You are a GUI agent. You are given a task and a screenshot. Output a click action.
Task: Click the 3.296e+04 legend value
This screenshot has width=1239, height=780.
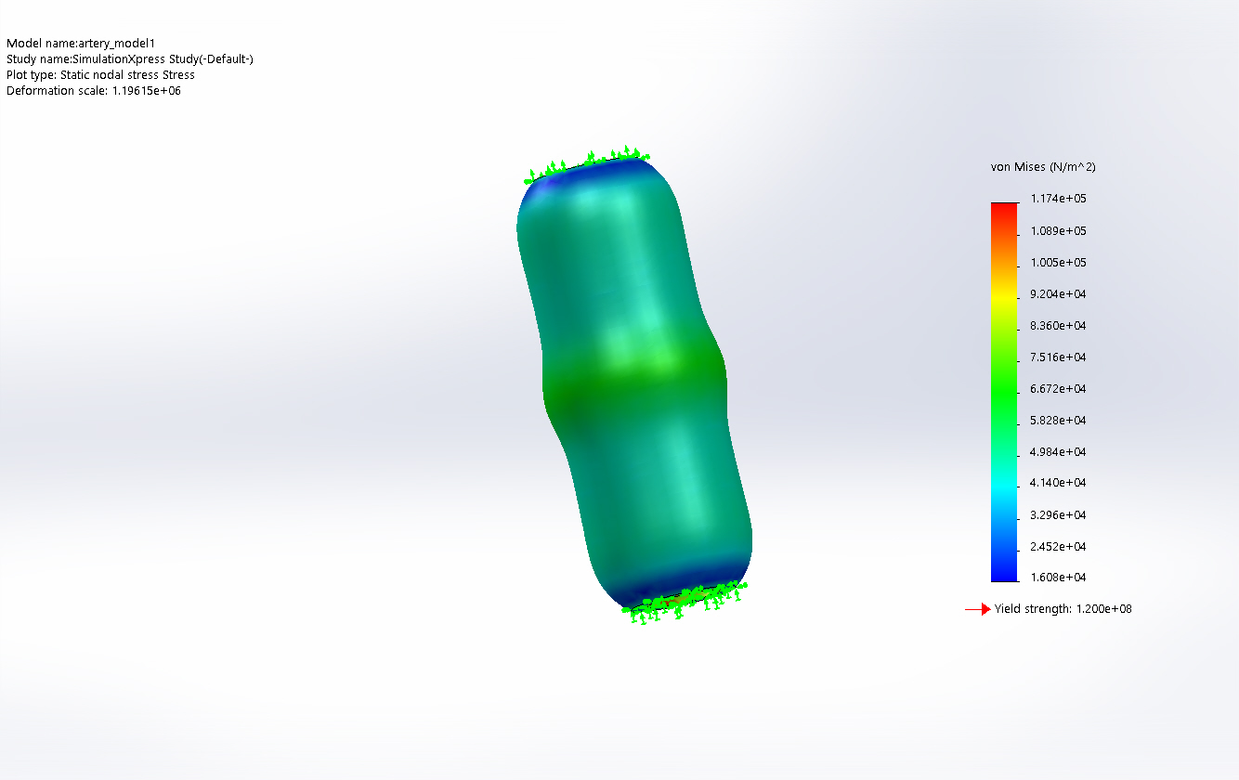coord(1058,513)
